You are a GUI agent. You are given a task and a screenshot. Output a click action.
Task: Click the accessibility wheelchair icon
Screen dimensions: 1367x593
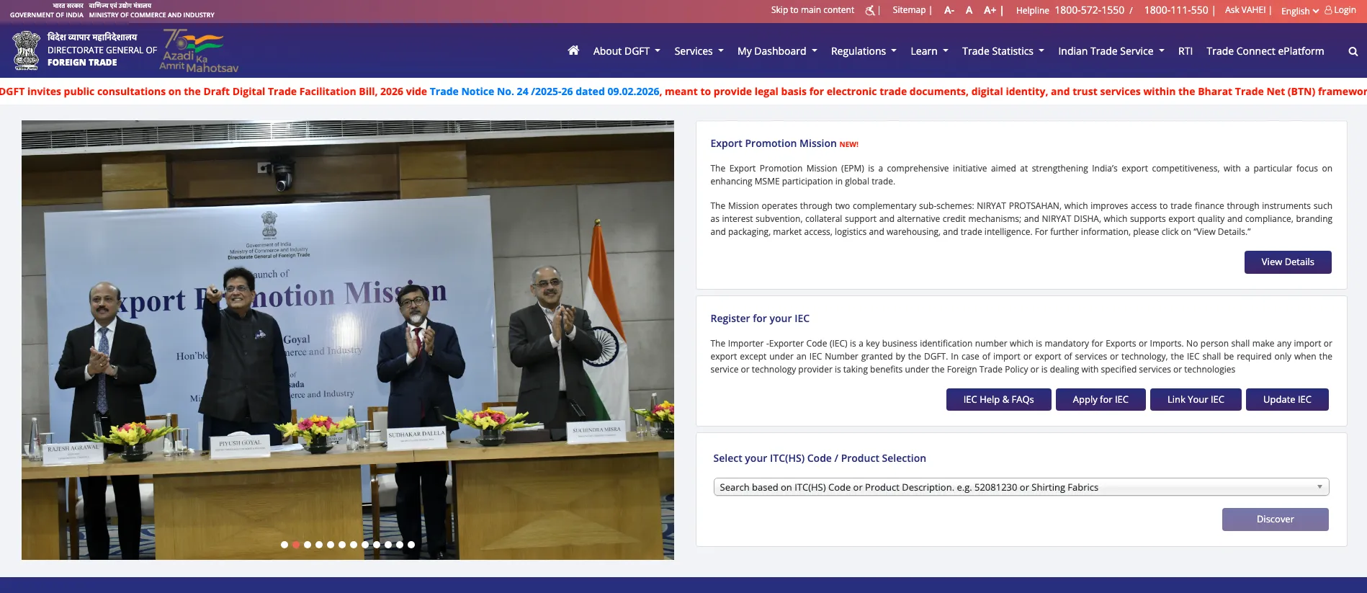click(x=870, y=10)
